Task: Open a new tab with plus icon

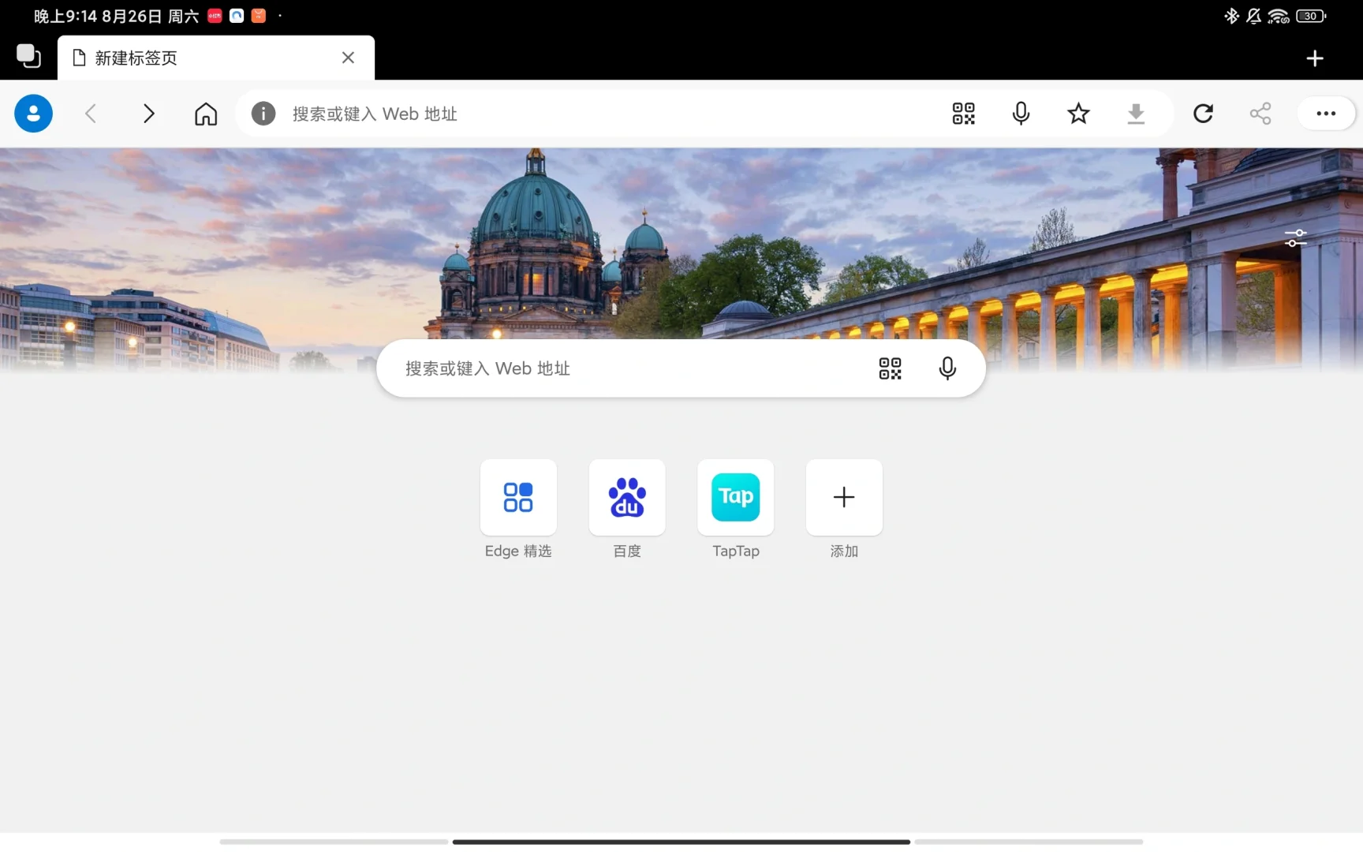Action: pos(1314,58)
